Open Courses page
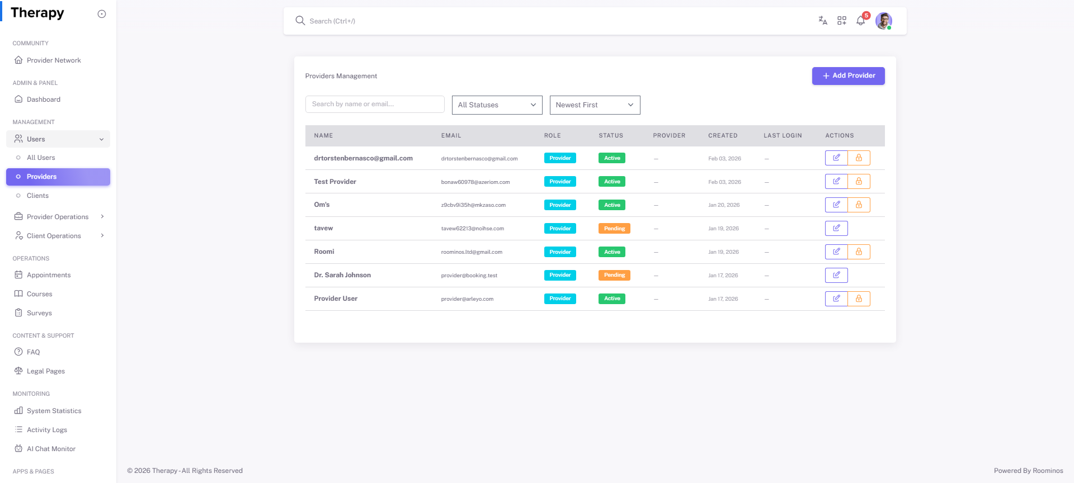 pyautogui.click(x=58, y=294)
